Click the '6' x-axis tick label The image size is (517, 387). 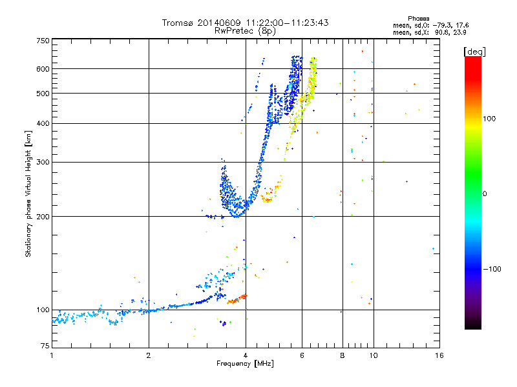[302, 355]
